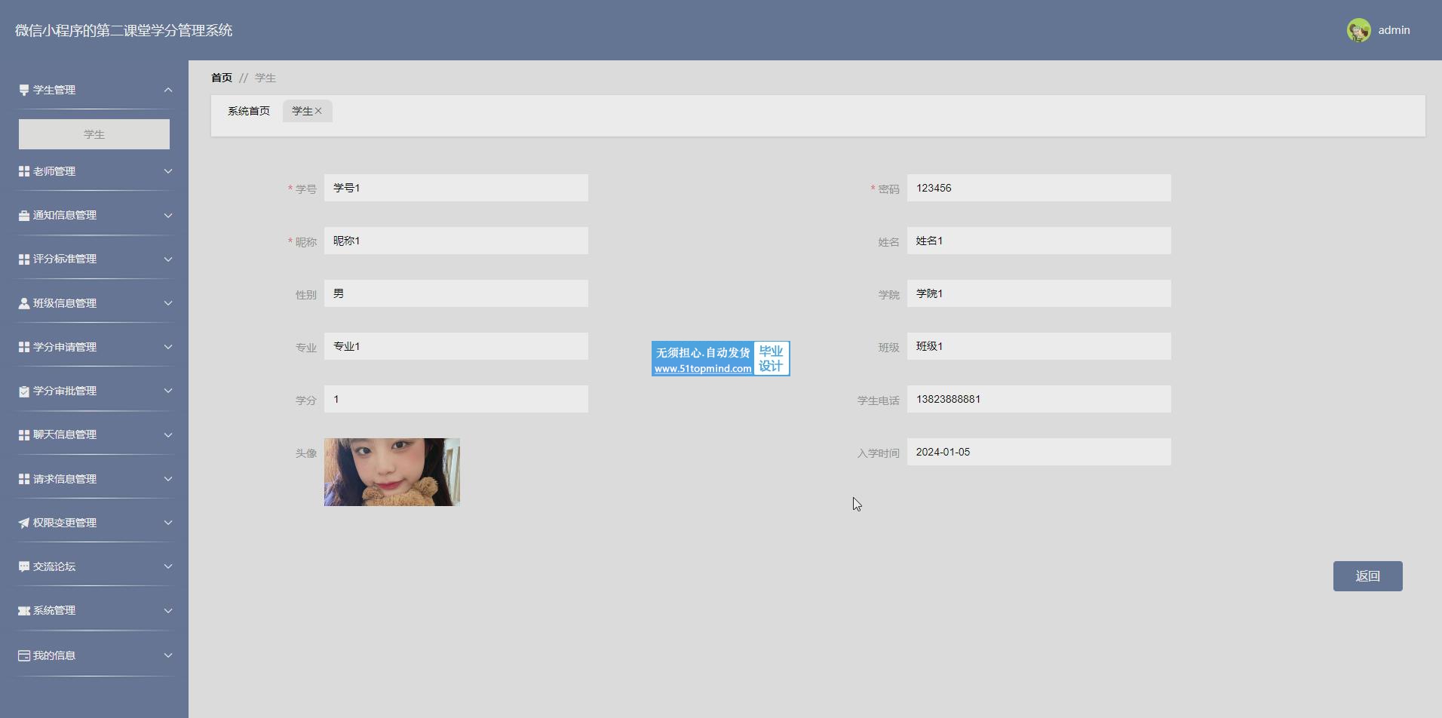Click the 学分审批管理 clipboard icon
This screenshot has height=718, width=1442.
click(24, 391)
